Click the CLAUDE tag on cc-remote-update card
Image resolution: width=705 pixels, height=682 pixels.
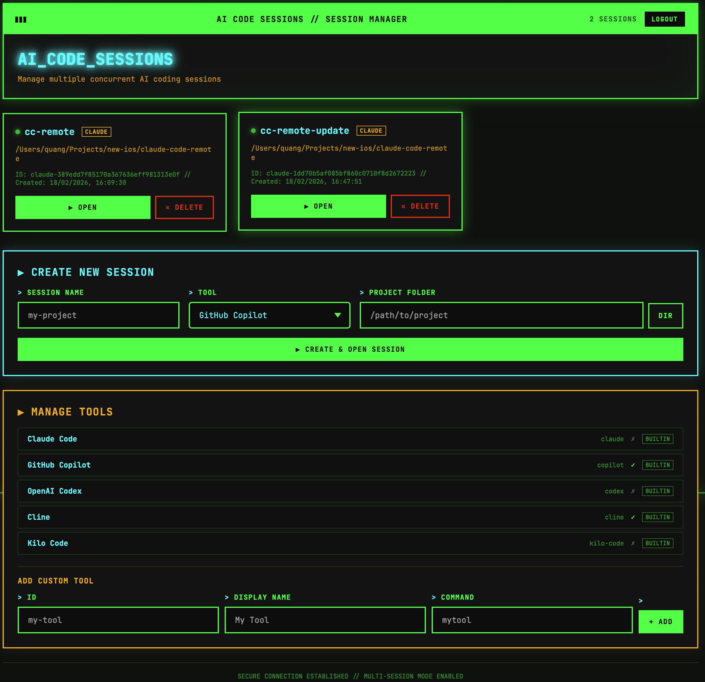(371, 131)
